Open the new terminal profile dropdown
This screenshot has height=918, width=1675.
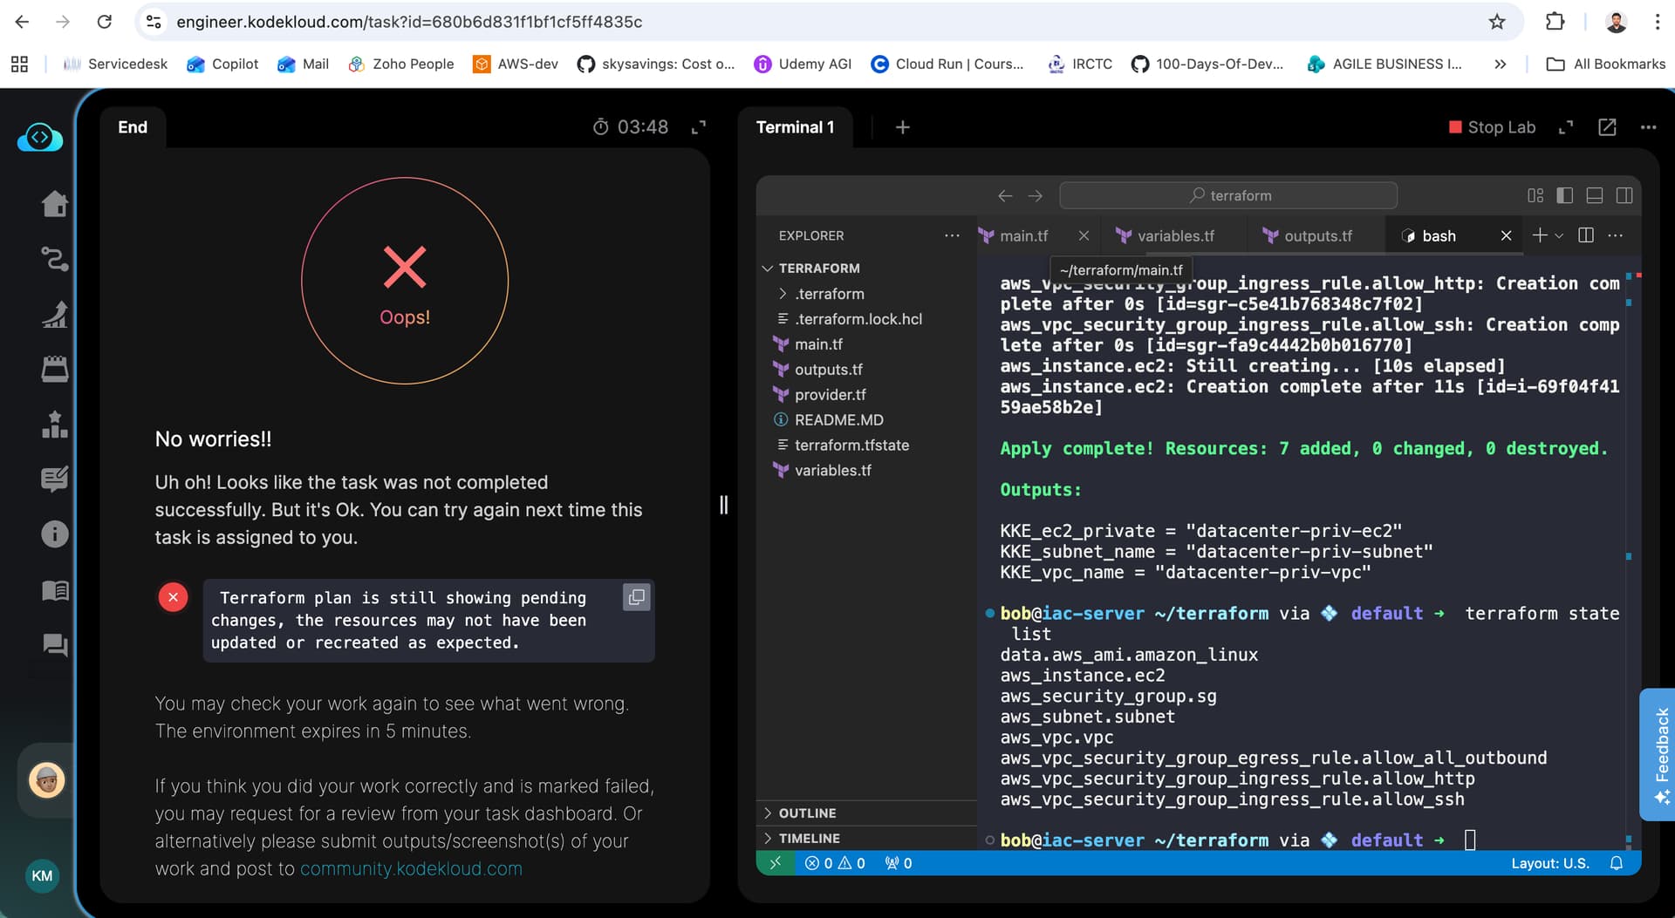tap(1560, 235)
